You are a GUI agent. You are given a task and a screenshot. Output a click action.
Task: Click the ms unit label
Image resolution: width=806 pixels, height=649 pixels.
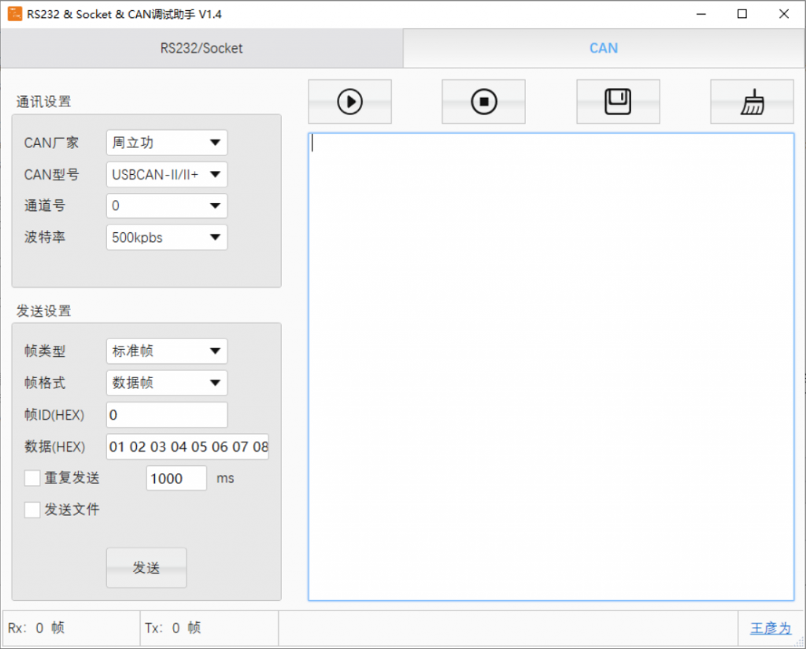(225, 478)
